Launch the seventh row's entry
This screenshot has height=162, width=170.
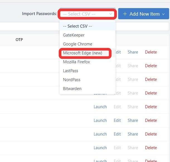(x=100, y=134)
